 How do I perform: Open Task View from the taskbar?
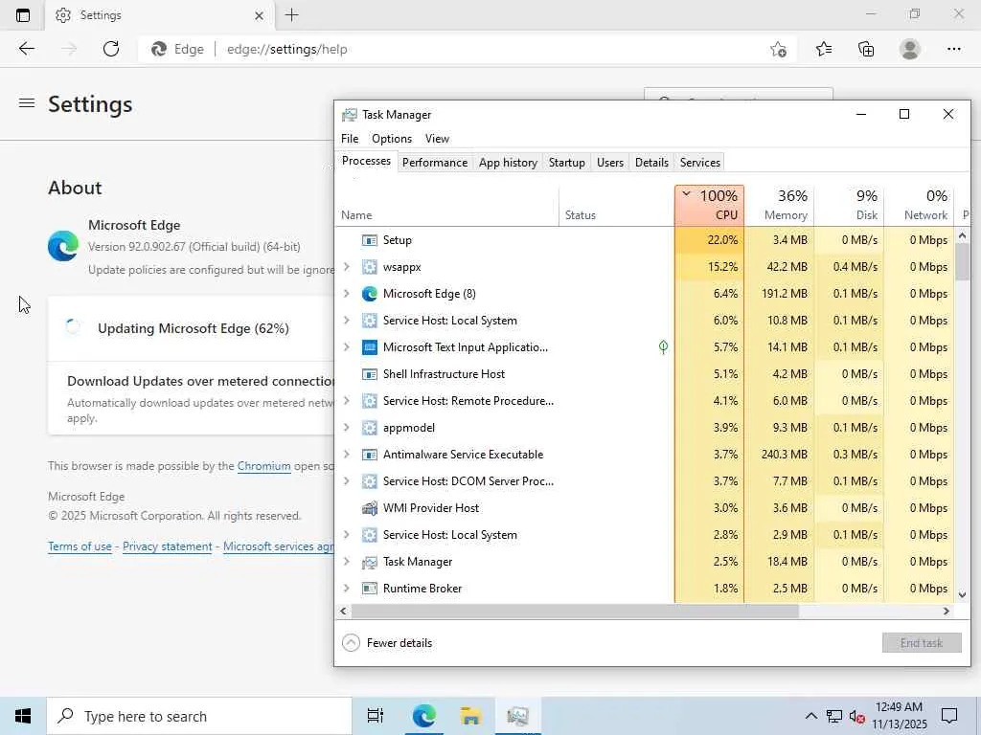tap(375, 716)
